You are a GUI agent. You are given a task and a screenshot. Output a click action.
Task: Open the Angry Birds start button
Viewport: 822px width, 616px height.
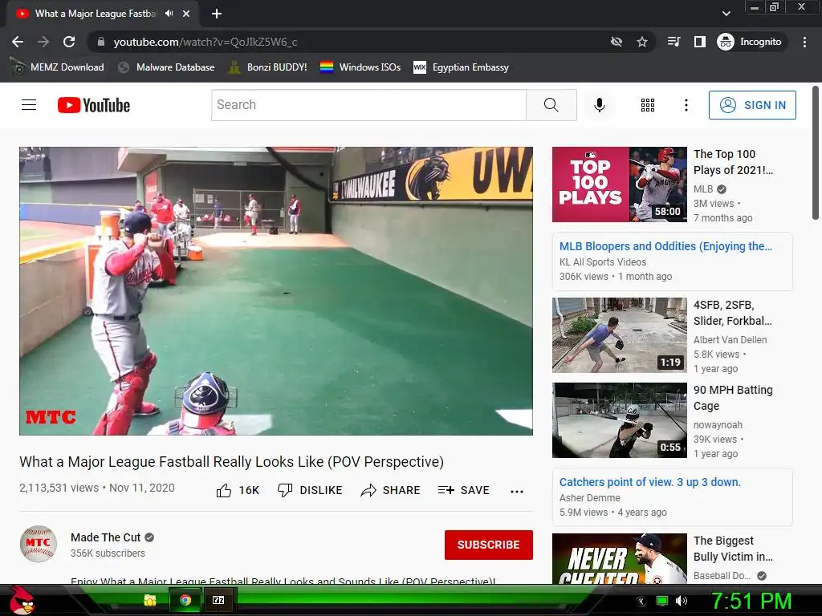[x=22, y=600]
